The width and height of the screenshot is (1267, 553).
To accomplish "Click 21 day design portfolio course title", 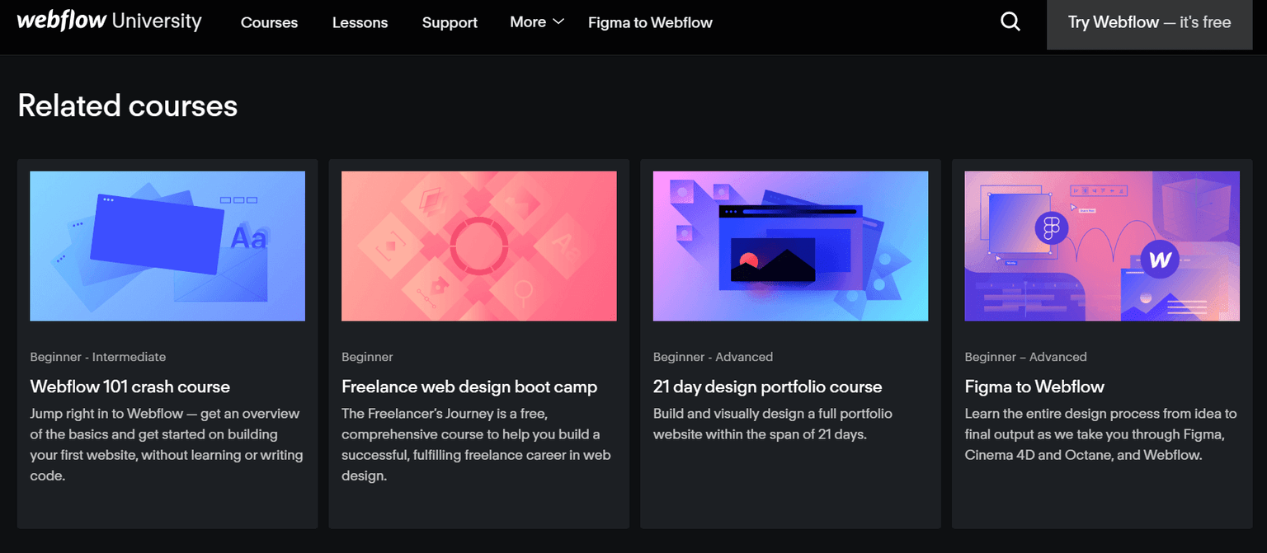I will (767, 387).
